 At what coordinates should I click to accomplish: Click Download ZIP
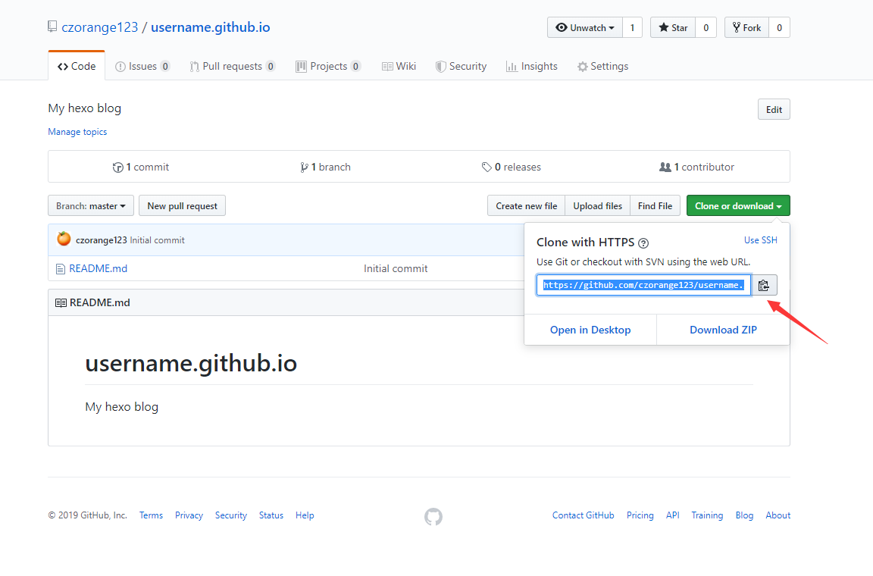(723, 330)
